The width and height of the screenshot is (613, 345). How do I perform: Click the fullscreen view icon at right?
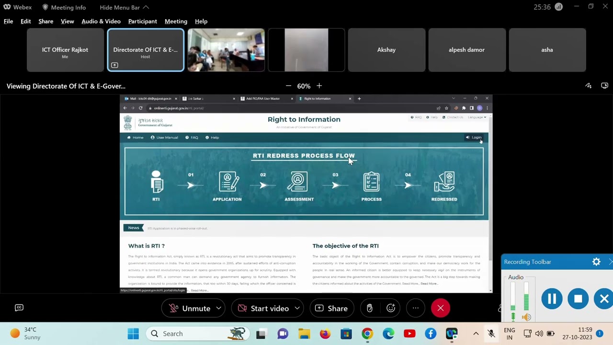tap(604, 86)
